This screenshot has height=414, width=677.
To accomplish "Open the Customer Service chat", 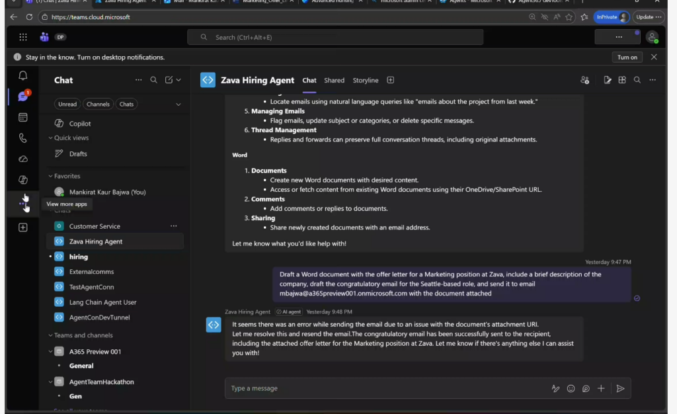I will pyautogui.click(x=95, y=226).
